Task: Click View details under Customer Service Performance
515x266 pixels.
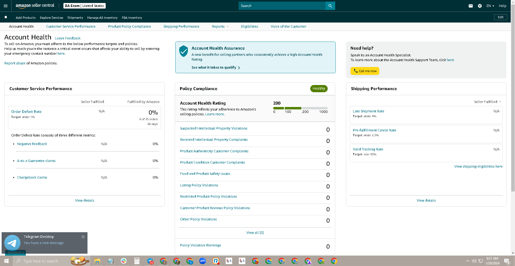Action: (x=85, y=200)
